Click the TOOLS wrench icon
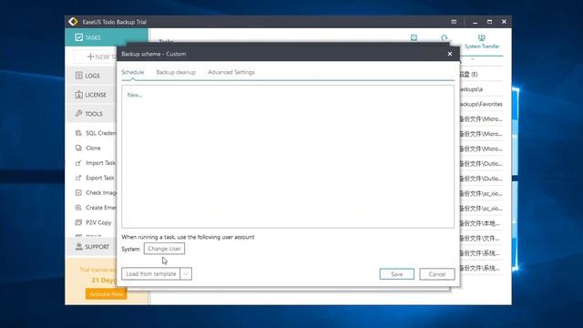The image size is (583, 328). click(x=78, y=113)
